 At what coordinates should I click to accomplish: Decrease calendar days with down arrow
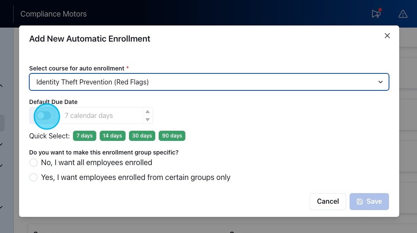148,120
